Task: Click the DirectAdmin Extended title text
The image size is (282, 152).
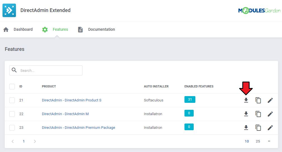Action: [x=45, y=10]
